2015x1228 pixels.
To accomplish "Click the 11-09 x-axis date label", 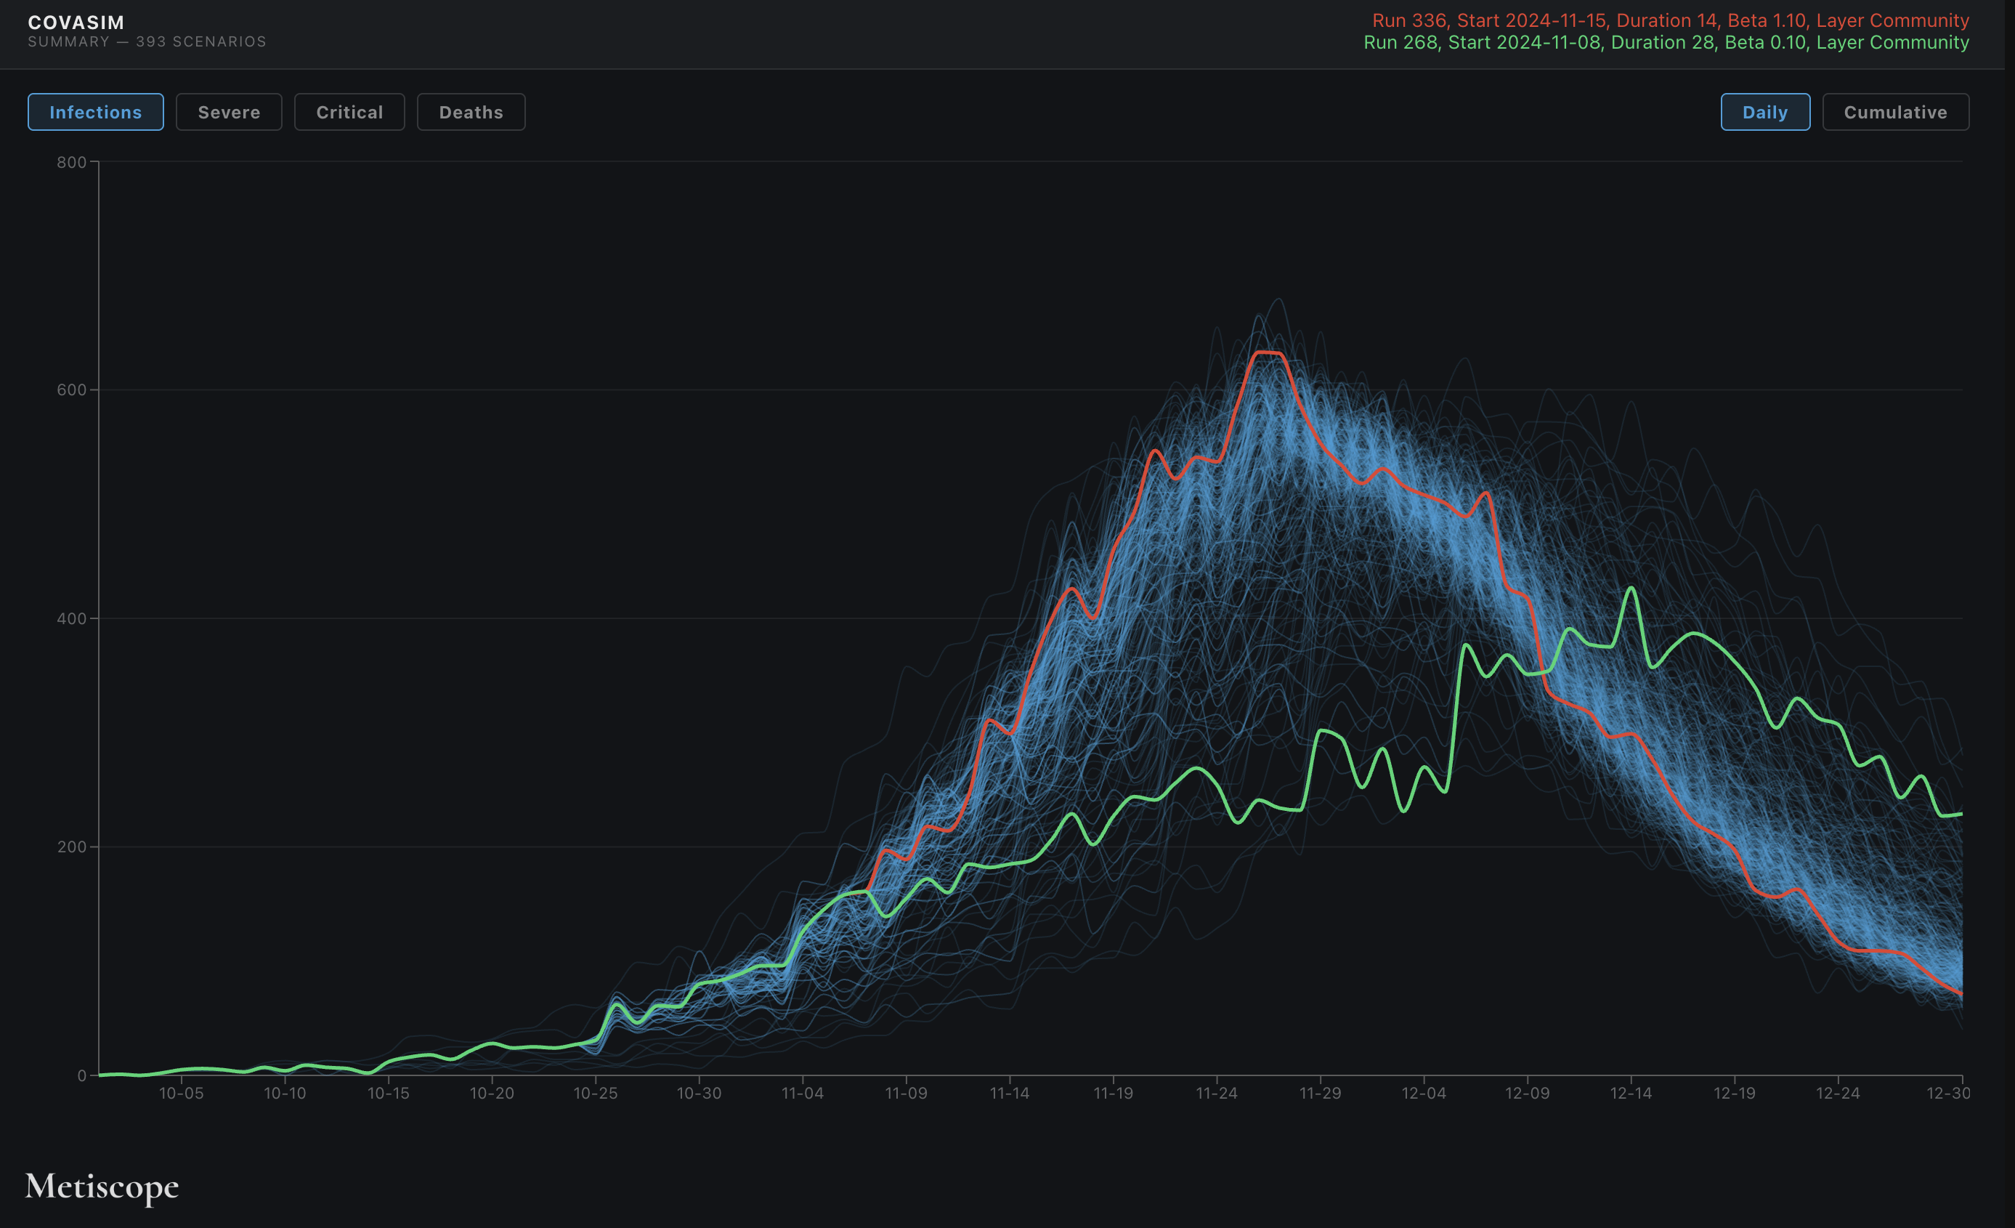I will (906, 1093).
